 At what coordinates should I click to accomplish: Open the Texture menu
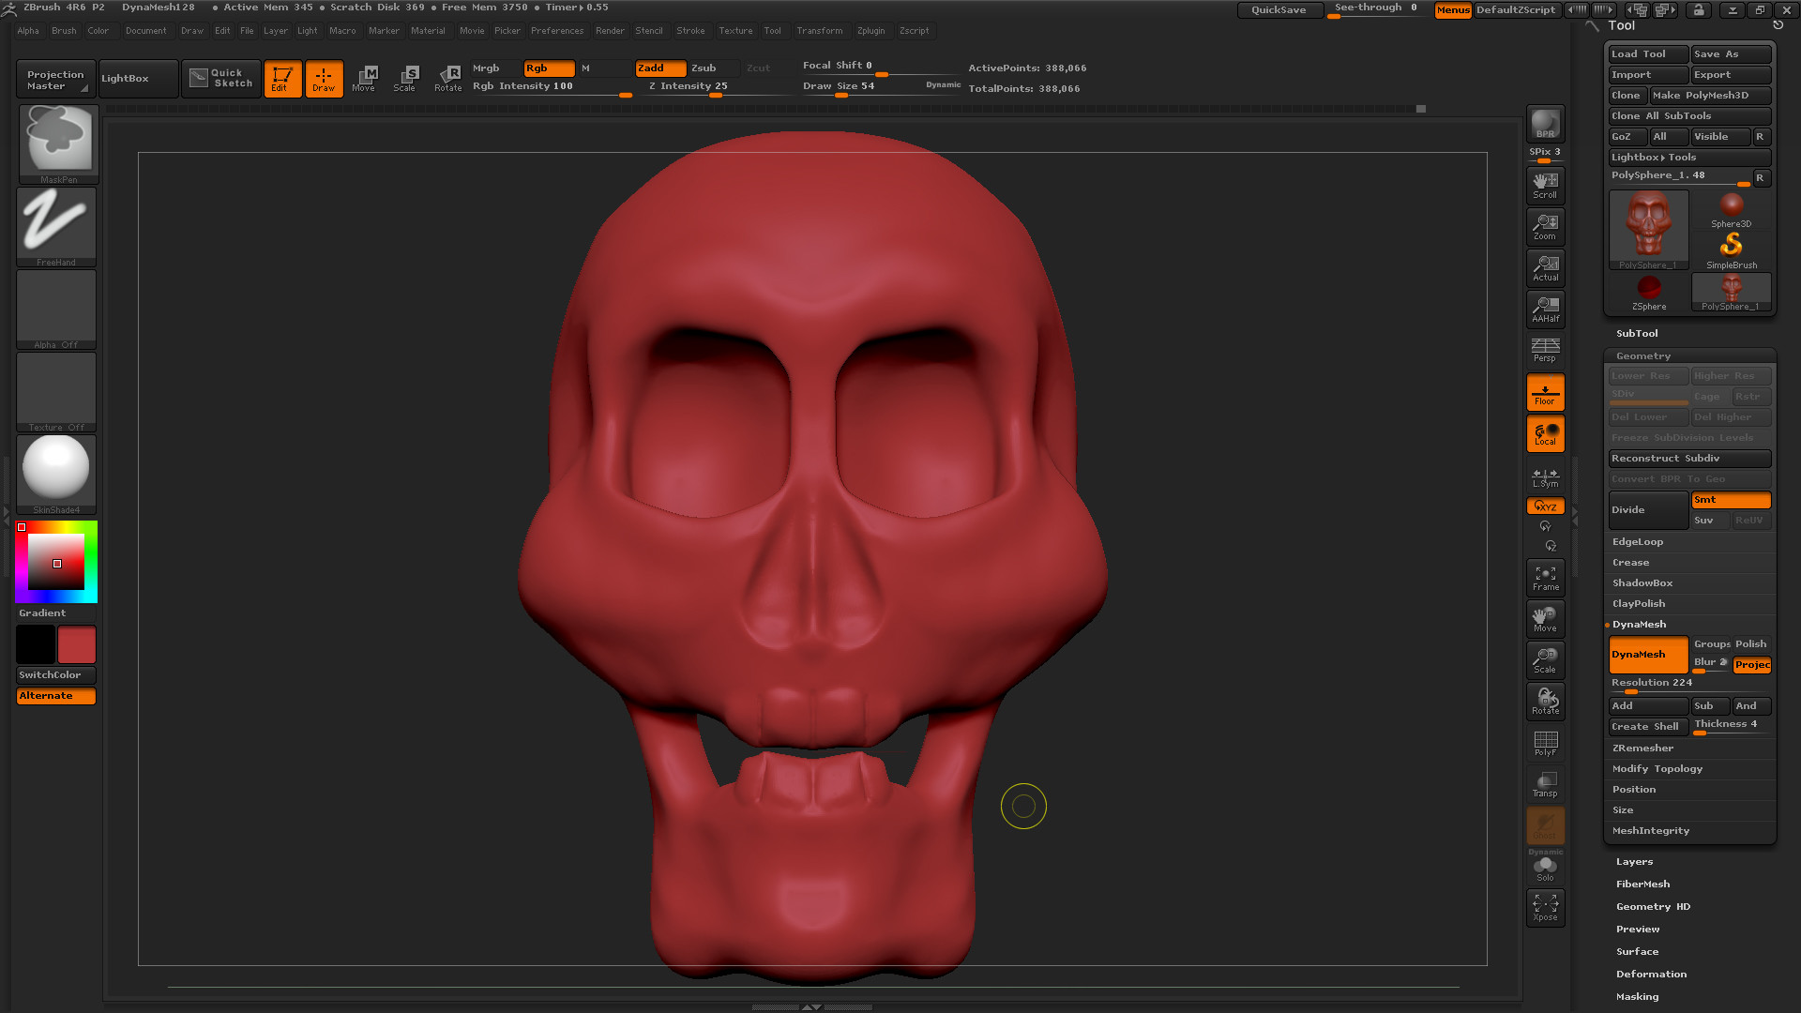point(735,30)
